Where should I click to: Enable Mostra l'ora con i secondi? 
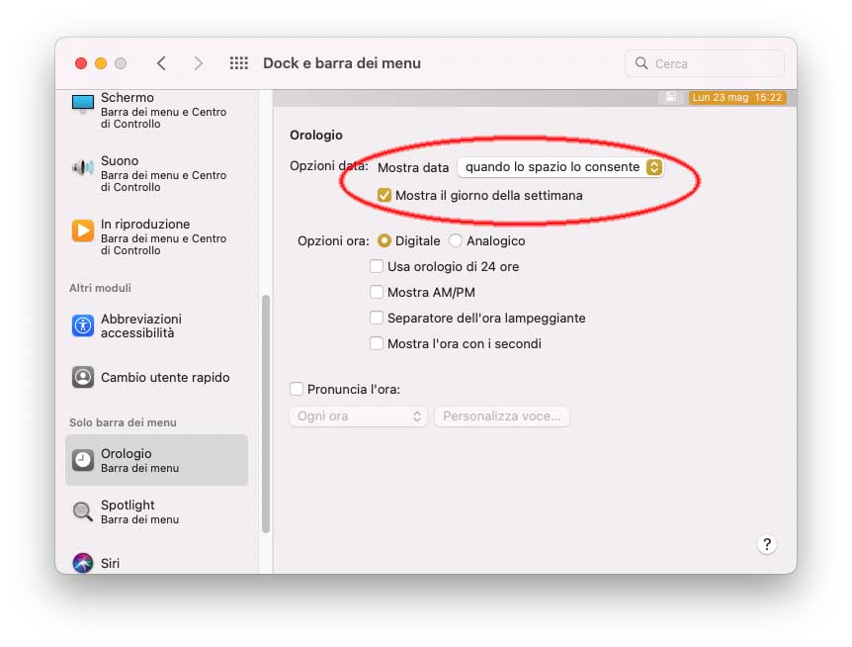(376, 343)
